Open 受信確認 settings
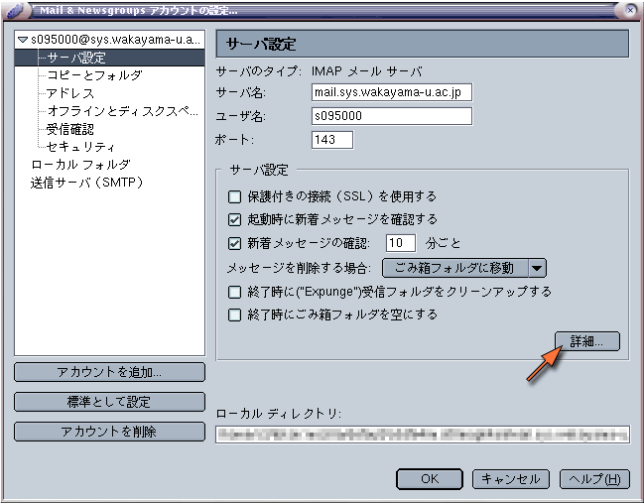This screenshot has height=503, width=644. pyautogui.click(x=70, y=129)
